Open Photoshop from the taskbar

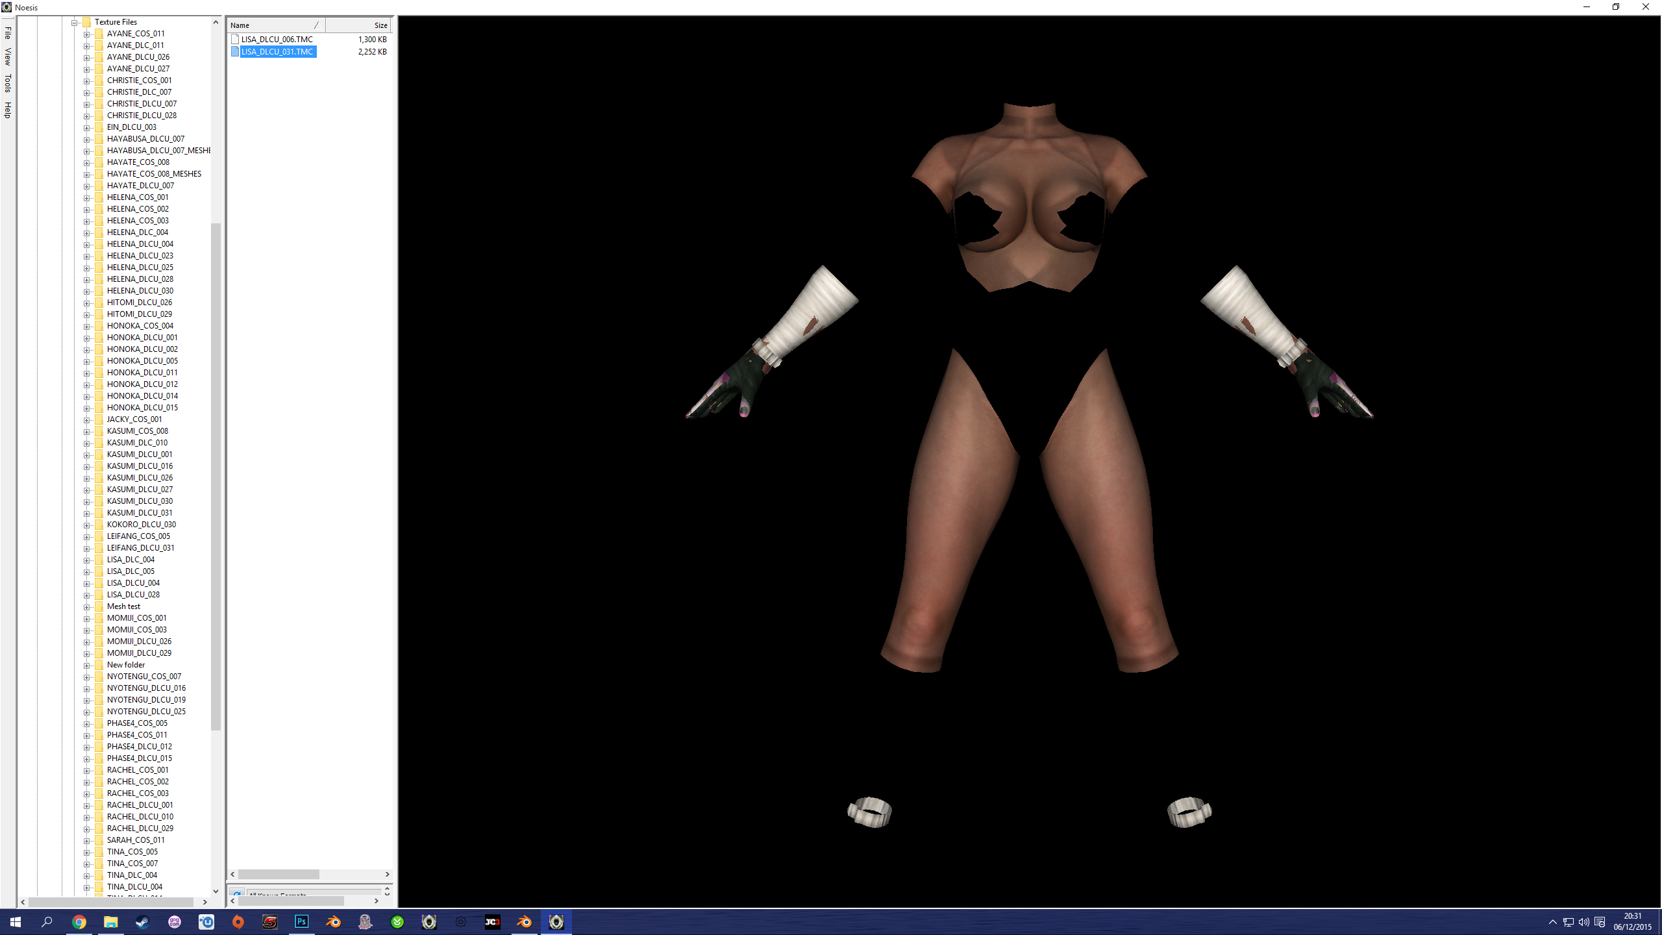302,921
